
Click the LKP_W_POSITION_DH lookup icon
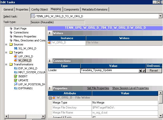(16, 84)
